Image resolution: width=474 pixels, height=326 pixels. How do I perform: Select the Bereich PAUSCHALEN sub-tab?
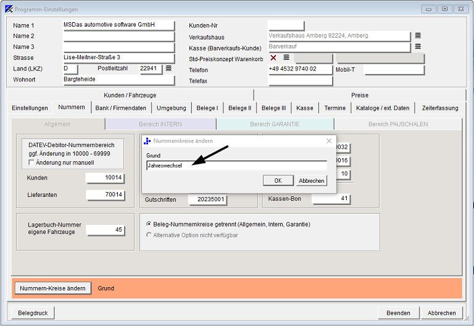398,124
